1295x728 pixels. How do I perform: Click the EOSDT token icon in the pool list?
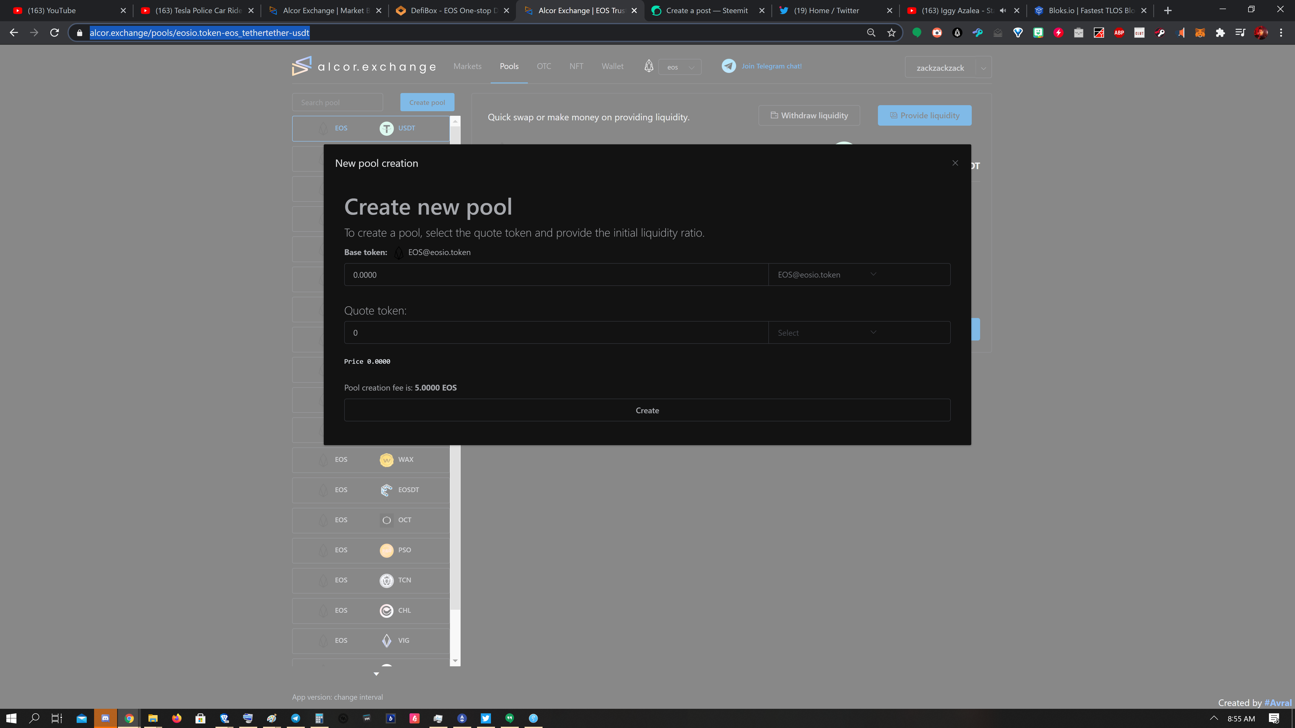(x=386, y=490)
